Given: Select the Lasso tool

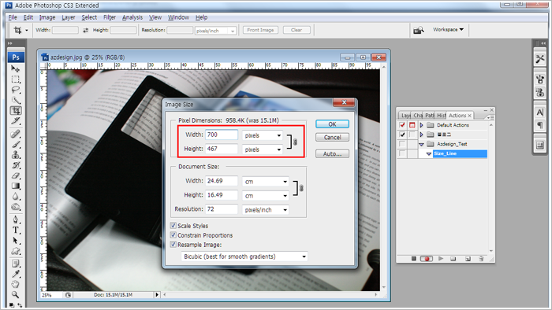Looking at the screenshot, I should (x=16, y=90).
